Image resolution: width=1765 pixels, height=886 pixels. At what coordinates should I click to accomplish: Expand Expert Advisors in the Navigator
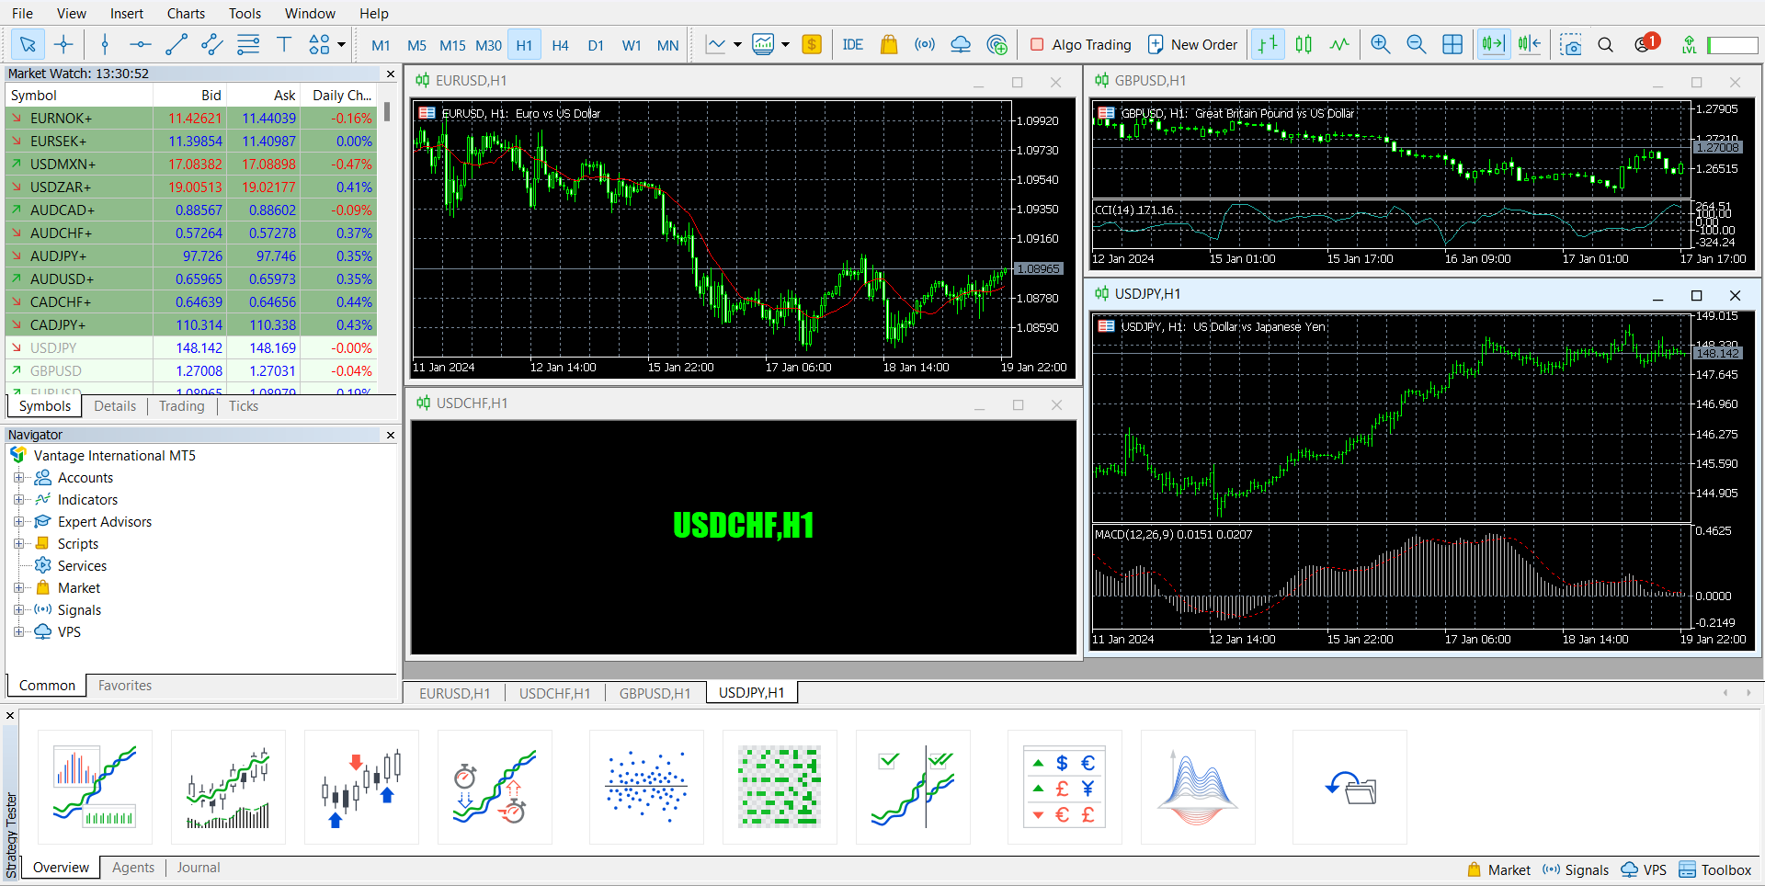pos(20,521)
